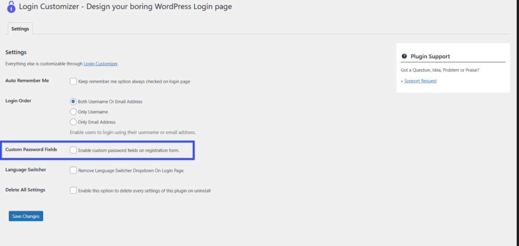Select Both Username Or Email Address radio
The width and height of the screenshot is (519, 246).
[x=73, y=102]
